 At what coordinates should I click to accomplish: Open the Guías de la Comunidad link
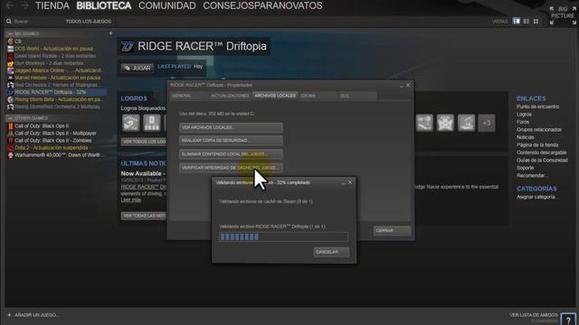pyautogui.click(x=542, y=161)
